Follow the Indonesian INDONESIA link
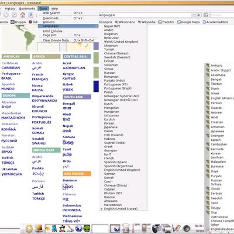This screenshot has width=234, height=234. point(71,210)
